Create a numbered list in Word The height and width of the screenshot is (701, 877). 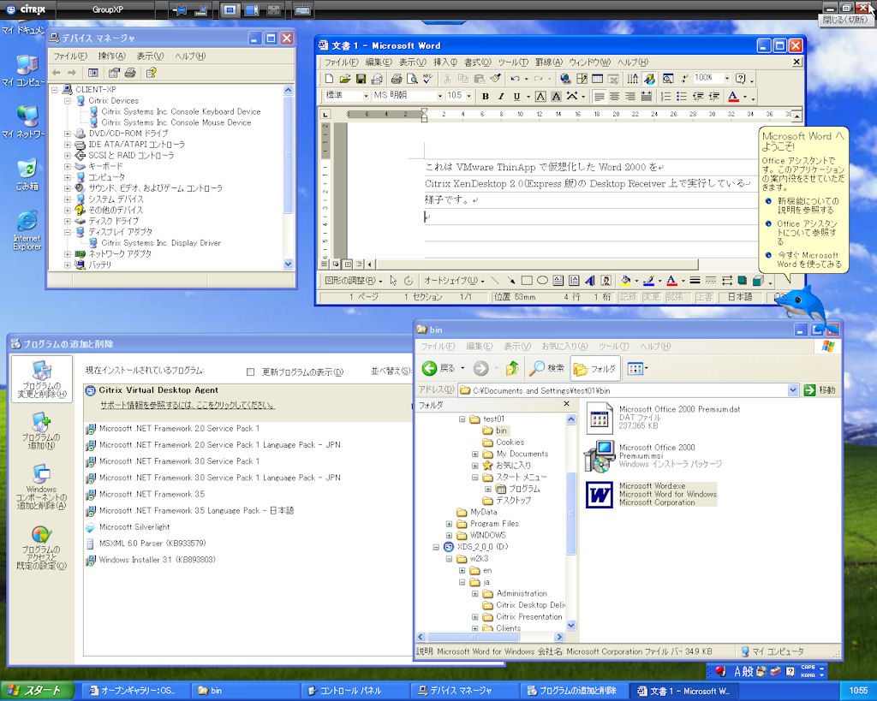point(666,96)
